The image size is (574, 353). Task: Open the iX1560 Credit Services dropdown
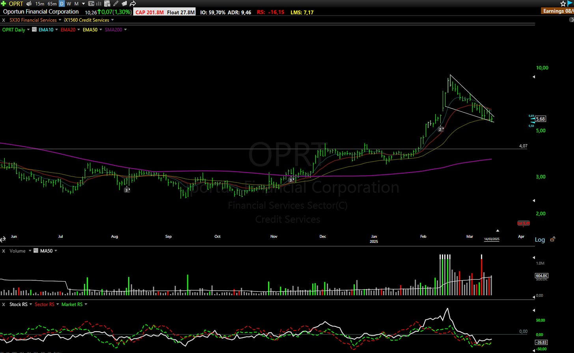point(112,20)
